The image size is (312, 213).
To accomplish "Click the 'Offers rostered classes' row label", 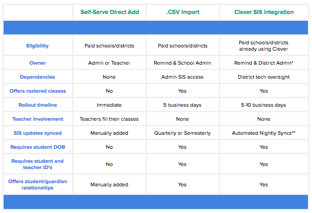I will [38, 91].
